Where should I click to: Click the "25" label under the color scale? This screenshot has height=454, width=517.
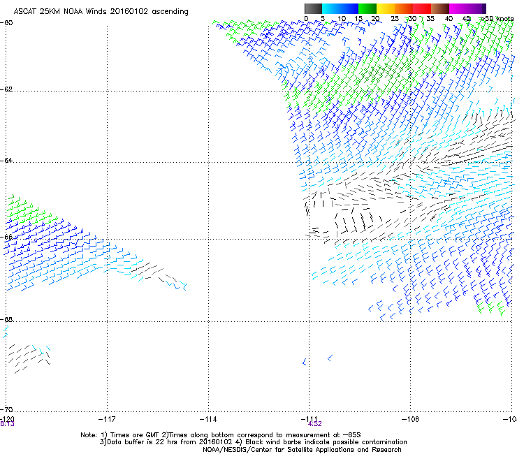(x=395, y=19)
